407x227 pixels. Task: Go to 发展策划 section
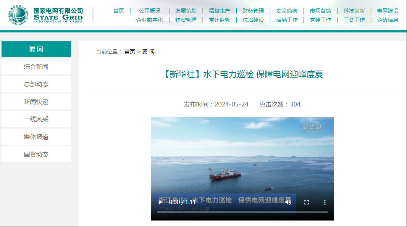tap(186, 11)
